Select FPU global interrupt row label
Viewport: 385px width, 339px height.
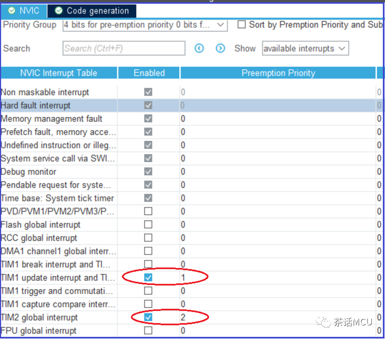(x=39, y=331)
